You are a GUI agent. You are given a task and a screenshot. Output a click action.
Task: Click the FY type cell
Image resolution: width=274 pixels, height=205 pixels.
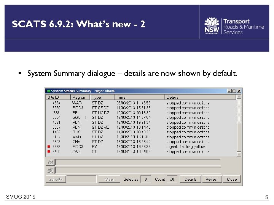pos(94,147)
